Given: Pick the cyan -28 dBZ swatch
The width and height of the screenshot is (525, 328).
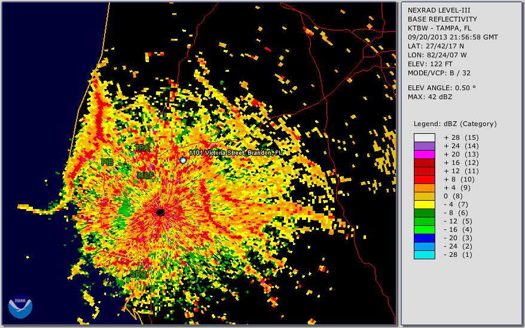Looking at the screenshot, I should pos(425,255).
